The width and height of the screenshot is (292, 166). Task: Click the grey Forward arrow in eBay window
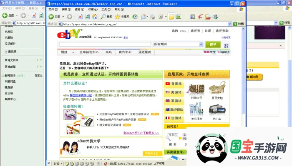coord(69,17)
